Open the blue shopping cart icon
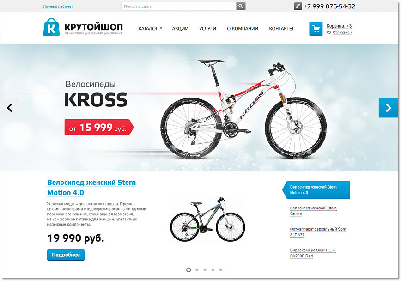401x281 pixels. click(316, 29)
